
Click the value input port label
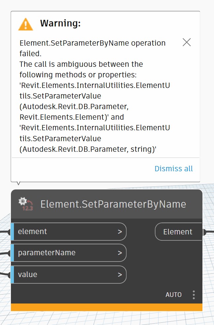27,274
